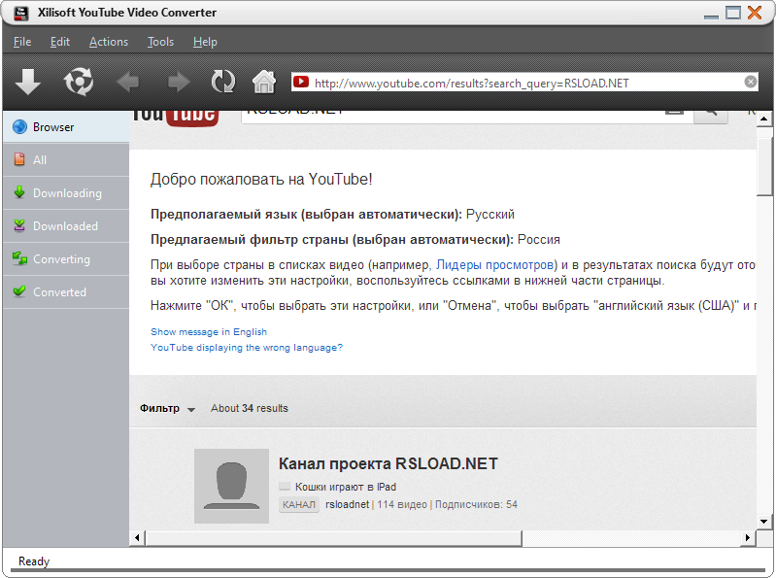Go back with the left arrow icon

(x=128, y=82)
